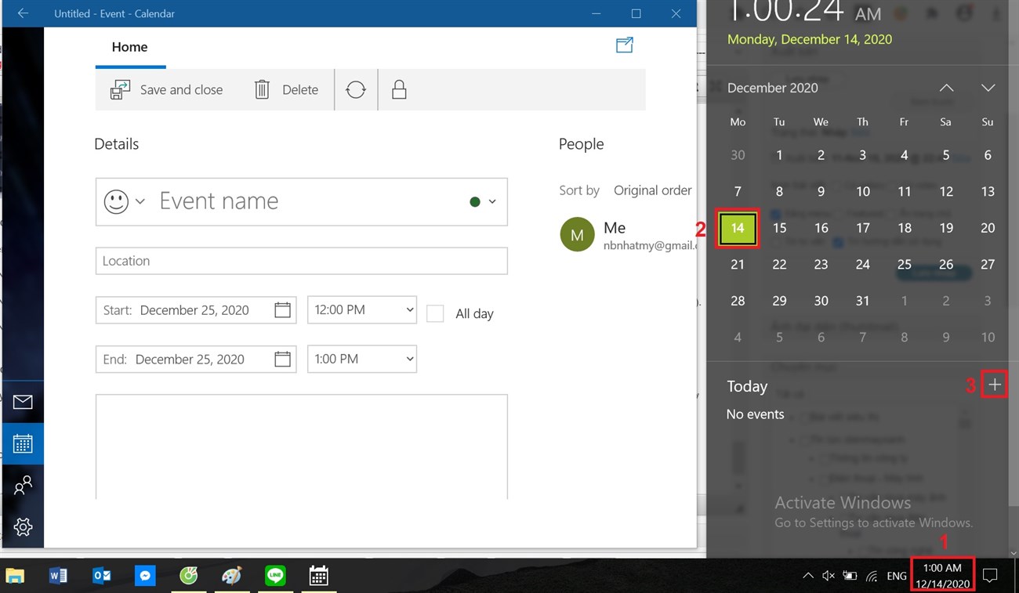The width and height of the screenshot is (1019, 593).
Task: Open Outlook from the taskbar
Action: tap(102, 577)
